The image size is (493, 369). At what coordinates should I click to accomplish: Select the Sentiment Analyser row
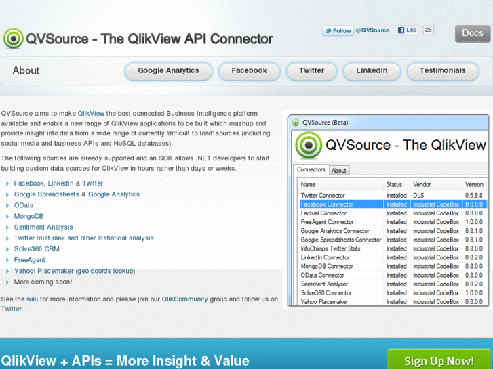(393, 284)
